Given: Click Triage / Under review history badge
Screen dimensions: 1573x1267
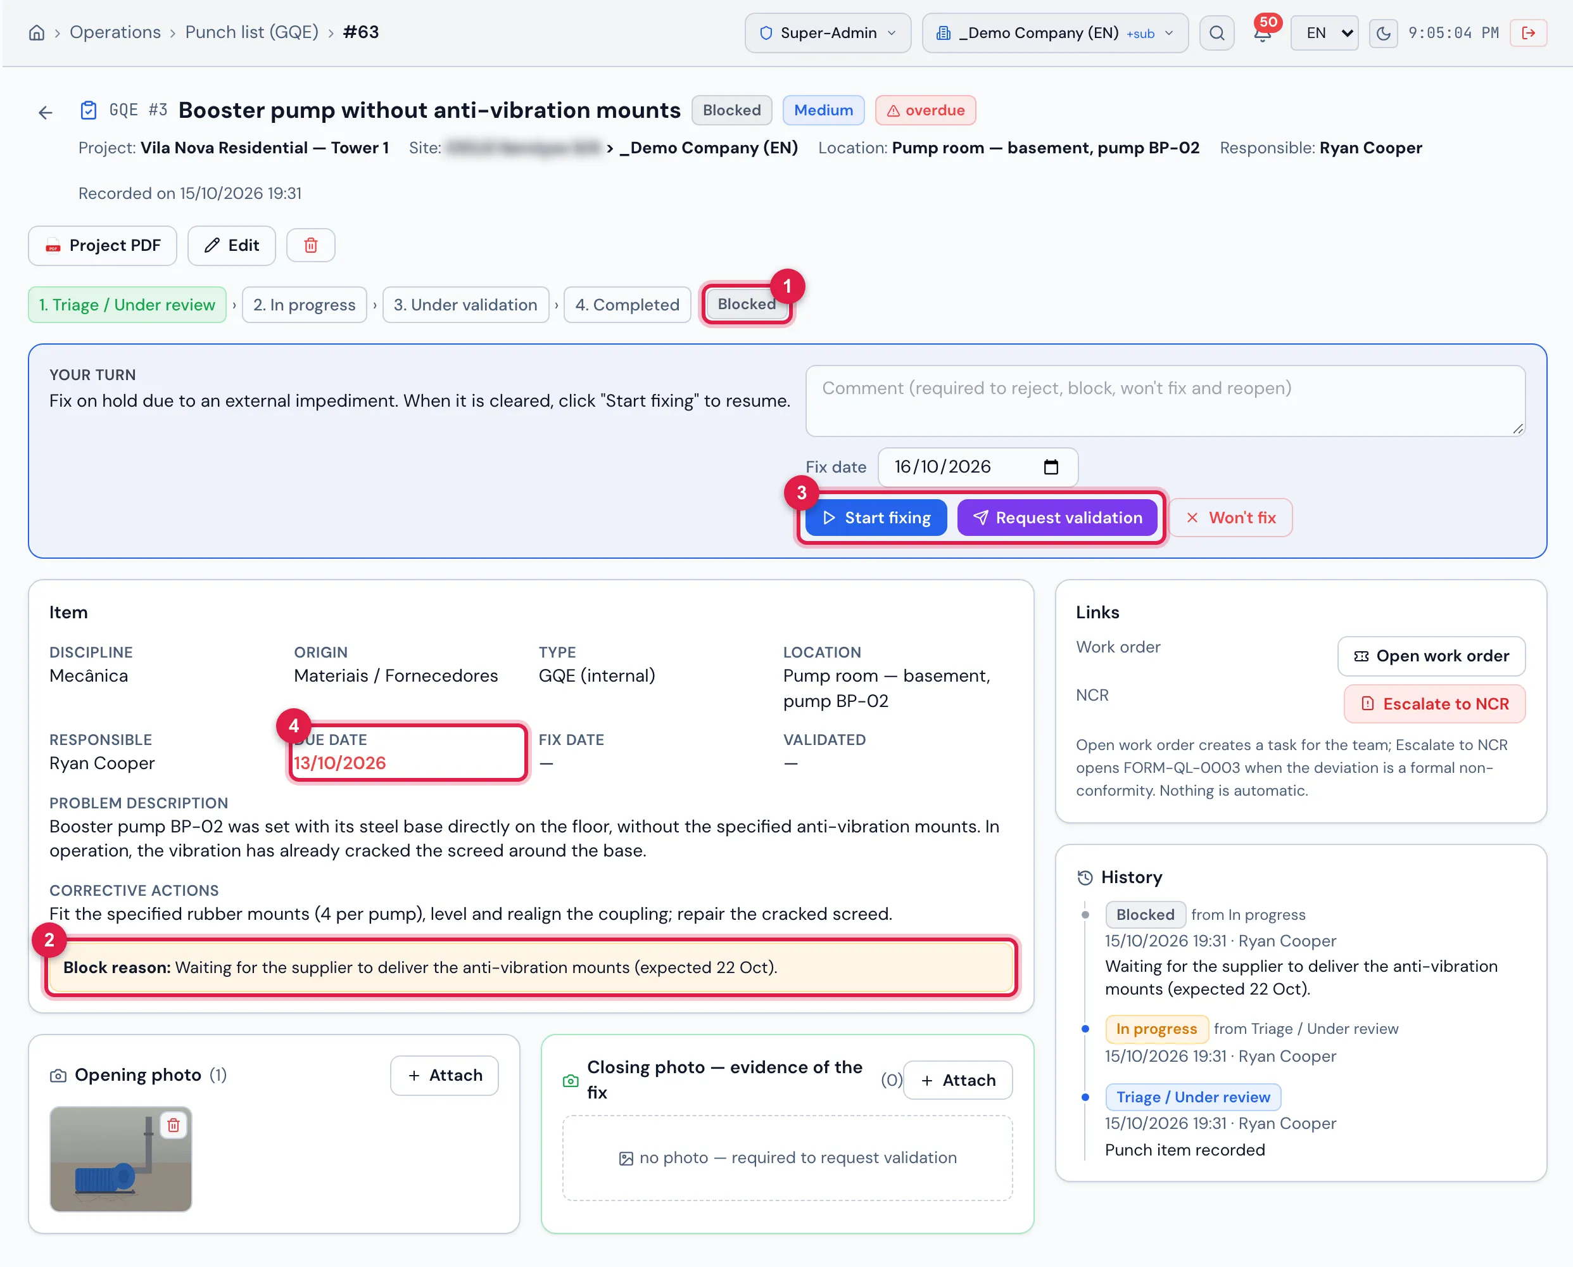Looking at the screenshot, I should [1193, 1097].
